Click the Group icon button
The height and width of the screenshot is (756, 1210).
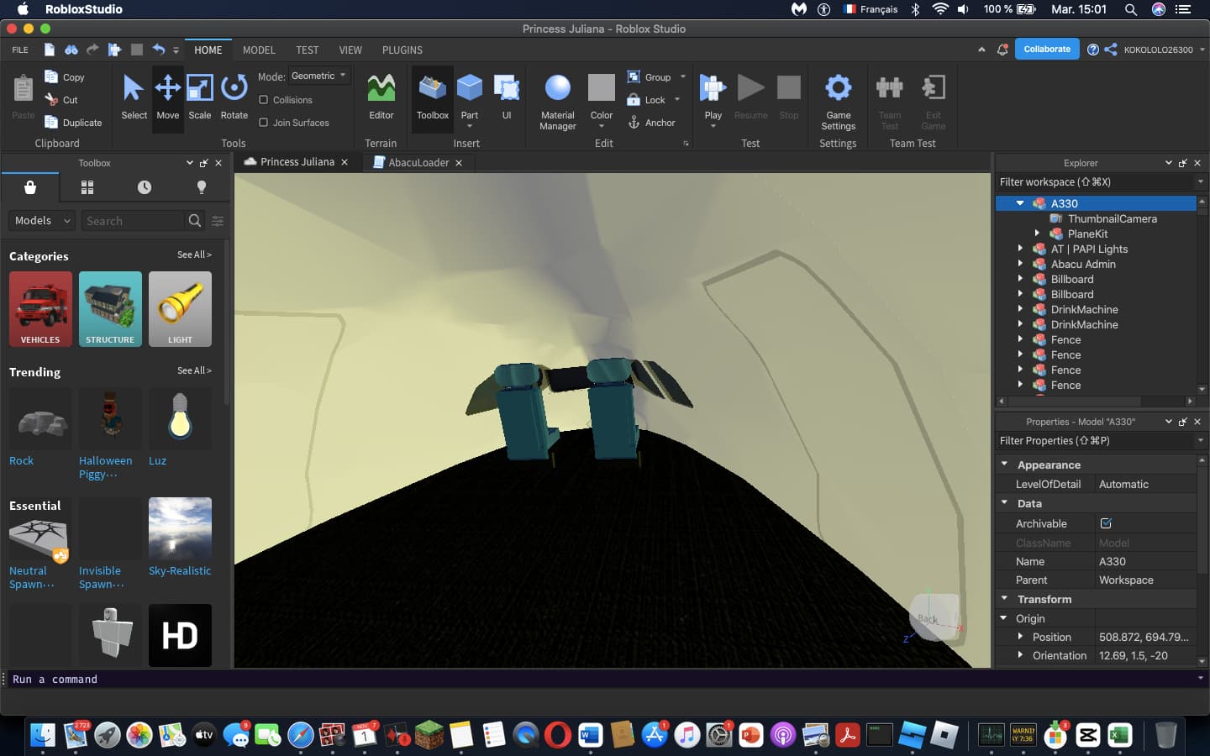pos(649,76)
